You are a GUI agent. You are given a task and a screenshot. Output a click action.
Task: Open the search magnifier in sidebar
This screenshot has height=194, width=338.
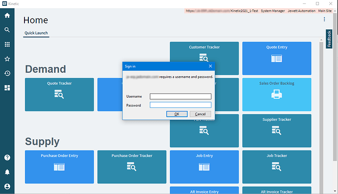pos(7,30)
